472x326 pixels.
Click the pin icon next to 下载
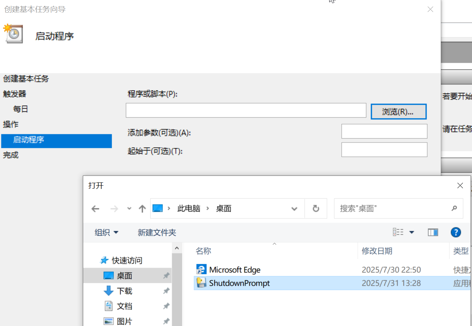click(166, 291)
